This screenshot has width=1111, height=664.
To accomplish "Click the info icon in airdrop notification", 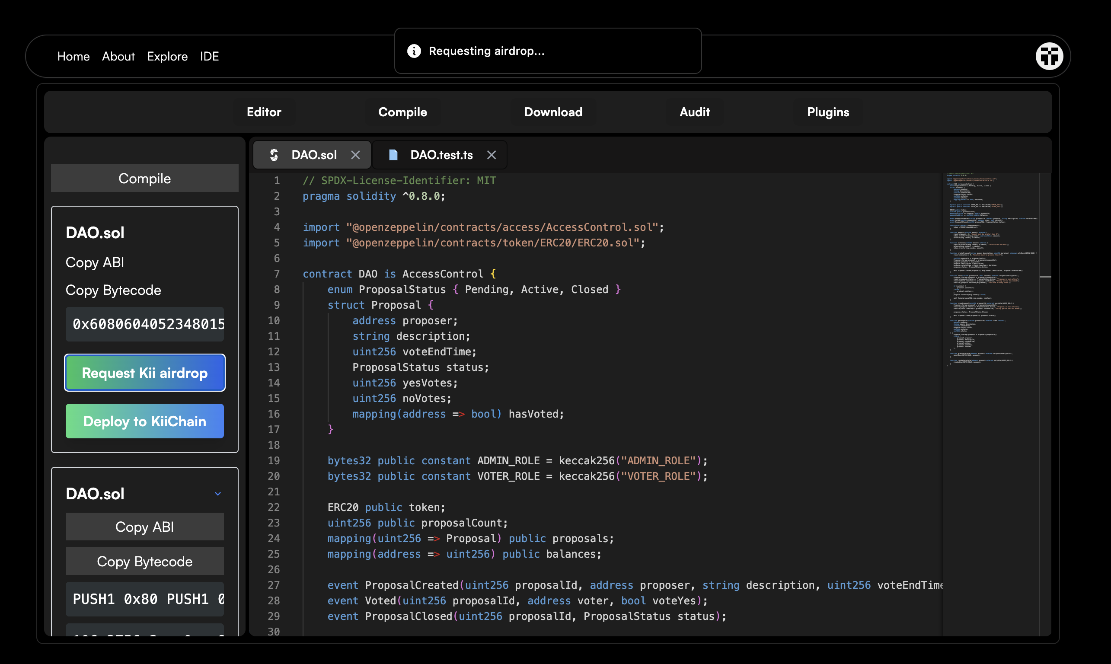I will [414, 51].
